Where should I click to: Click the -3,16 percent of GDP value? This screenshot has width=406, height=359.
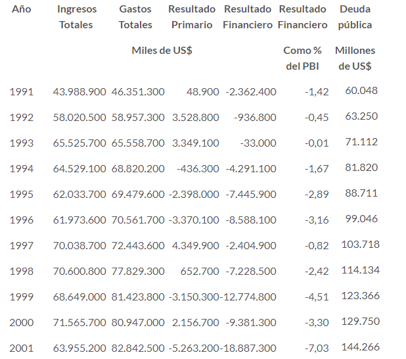(x=317, y=220)
